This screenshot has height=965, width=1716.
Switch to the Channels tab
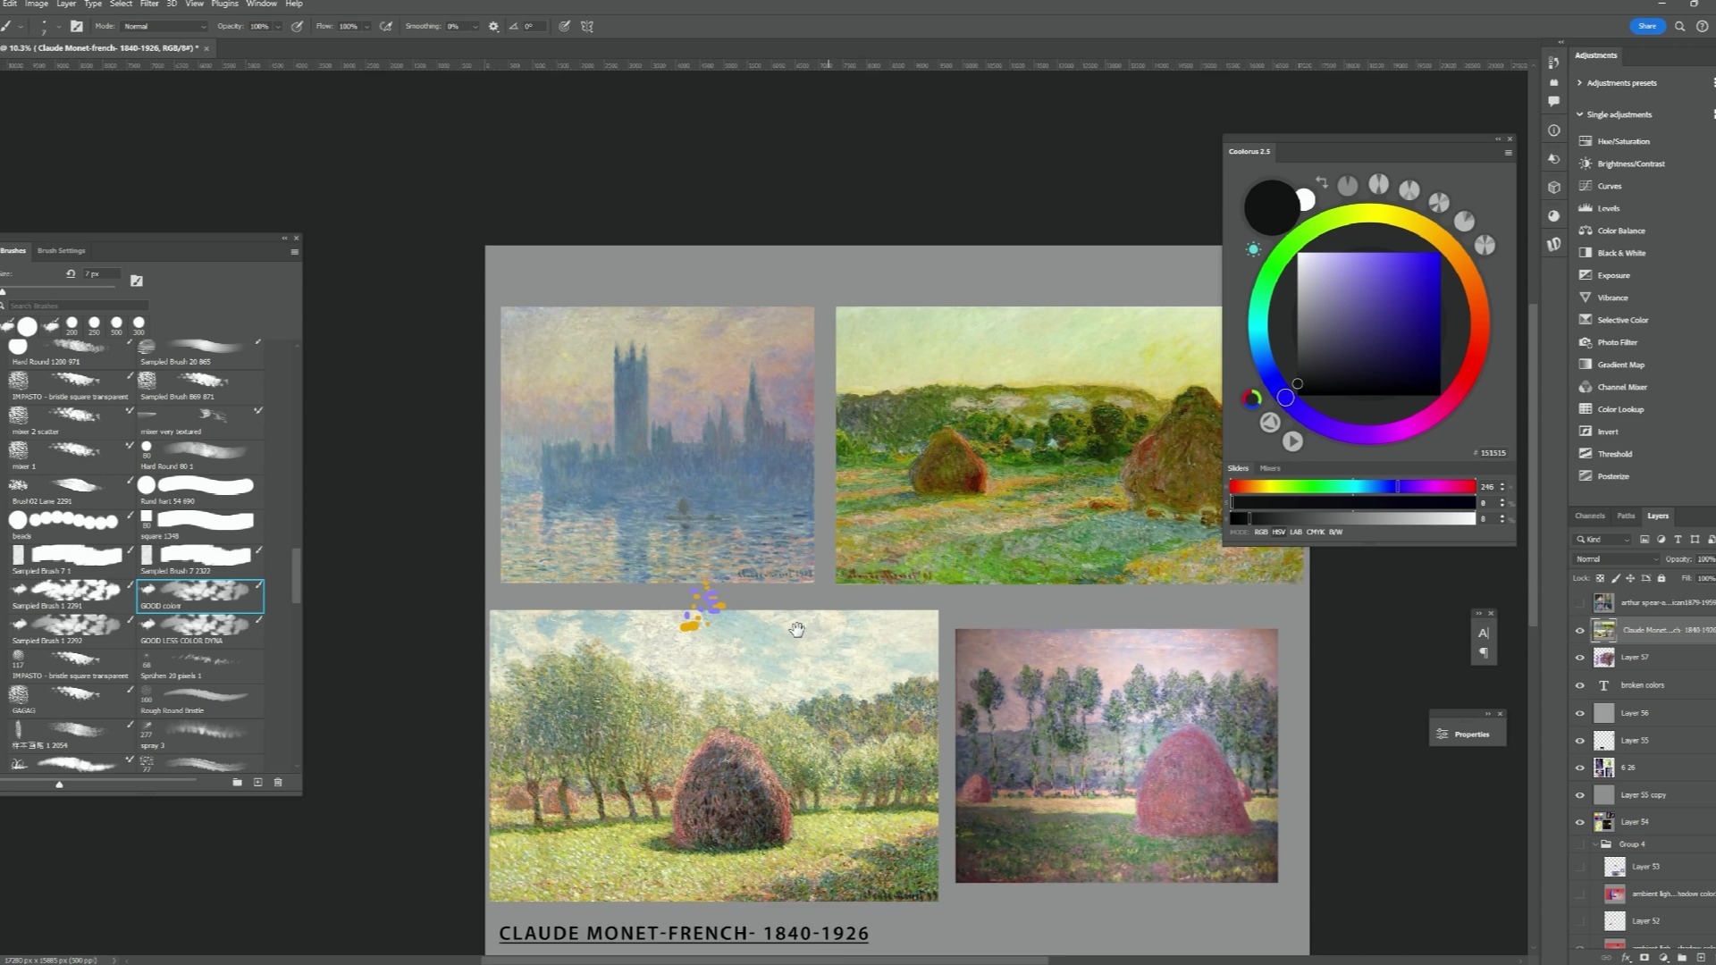click(x=1590, y=516)
